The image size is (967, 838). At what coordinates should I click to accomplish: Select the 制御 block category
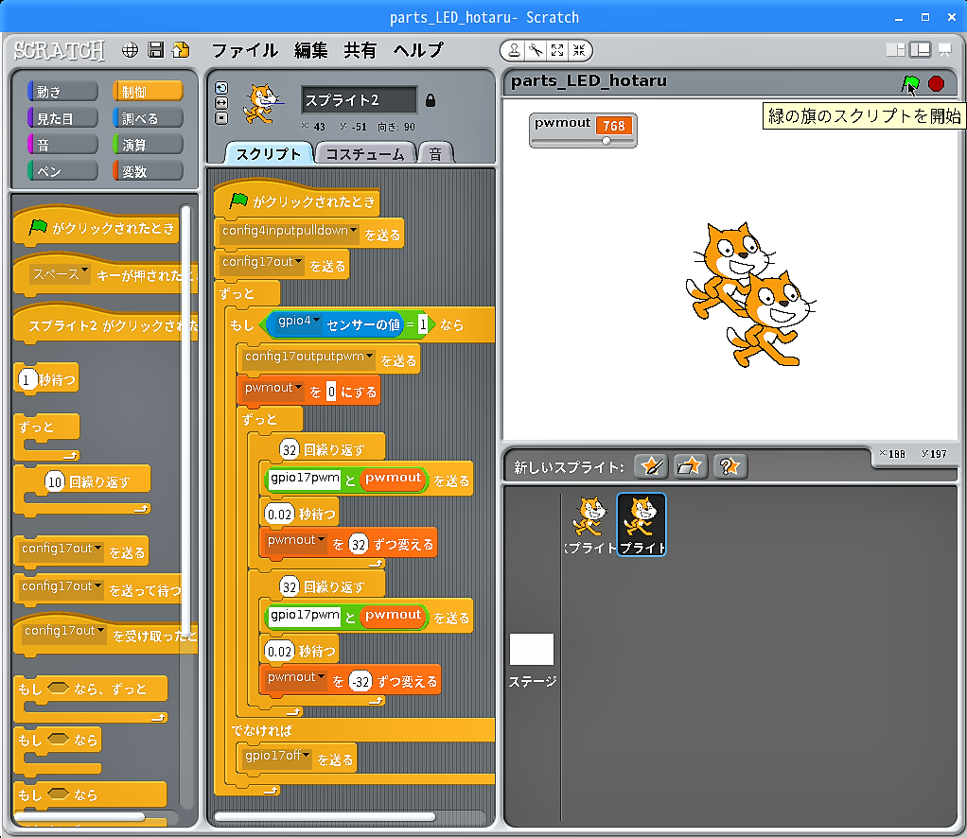point(148,91)
